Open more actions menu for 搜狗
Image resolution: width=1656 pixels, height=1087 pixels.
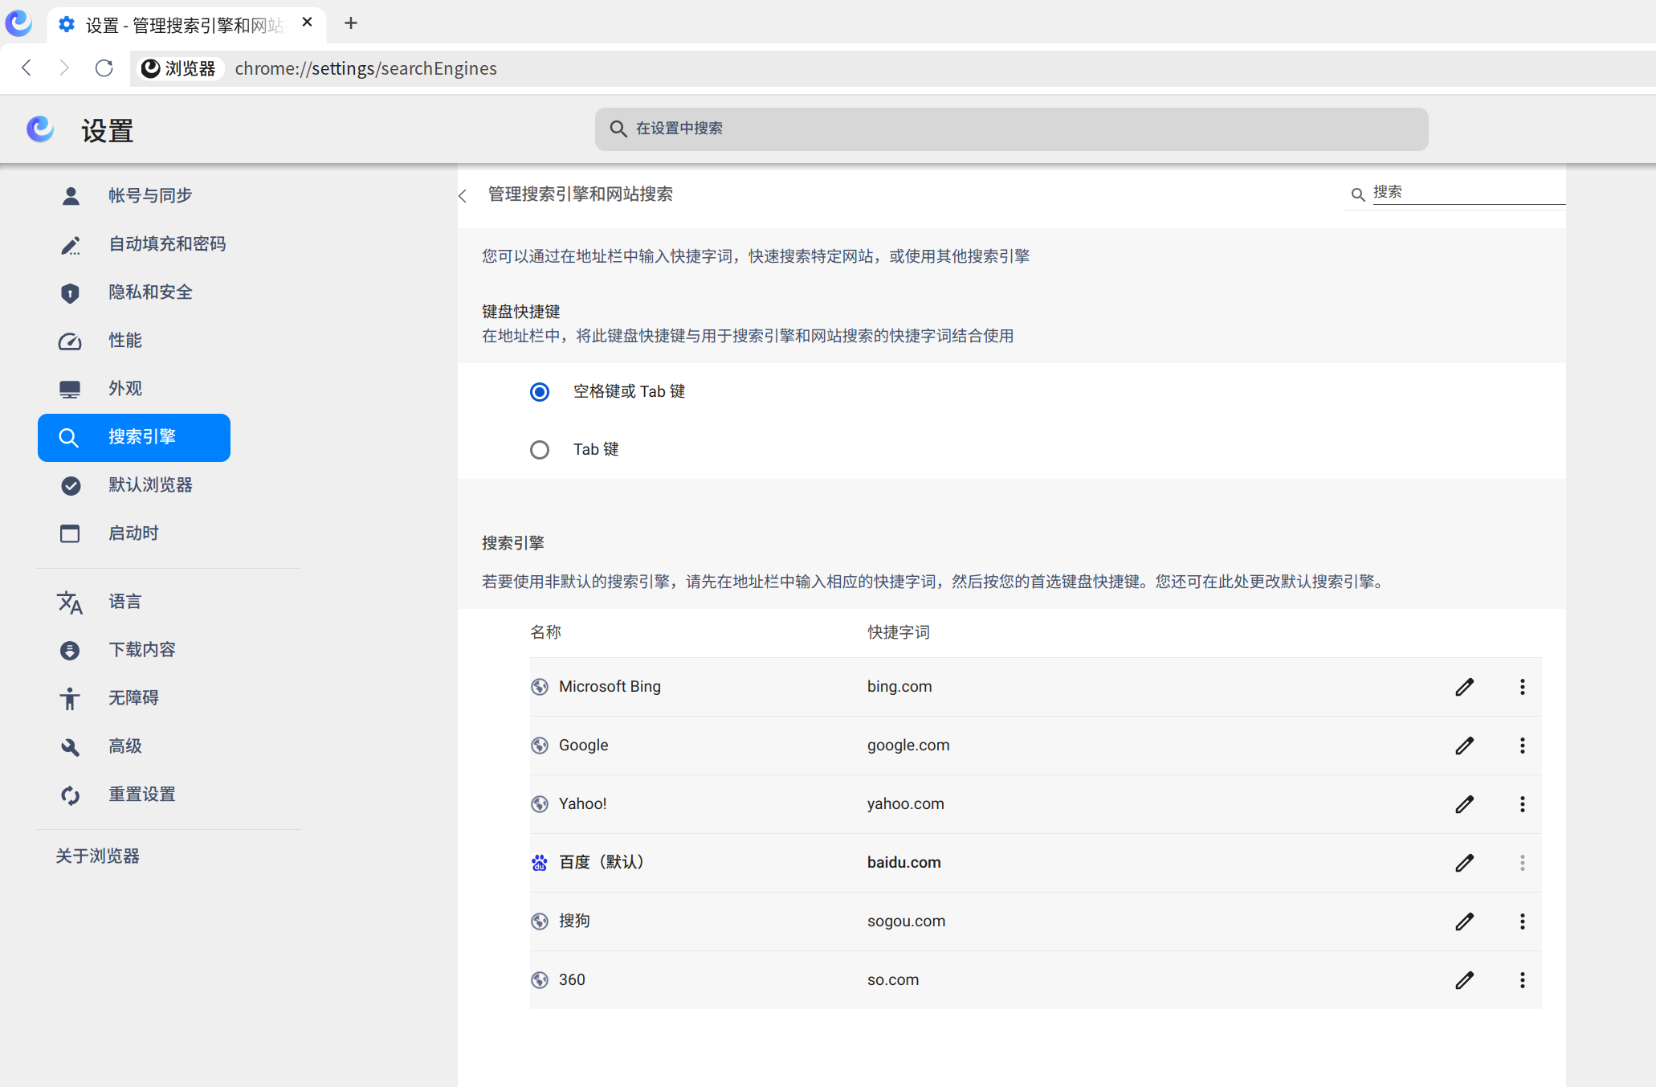pos(1522,921)
